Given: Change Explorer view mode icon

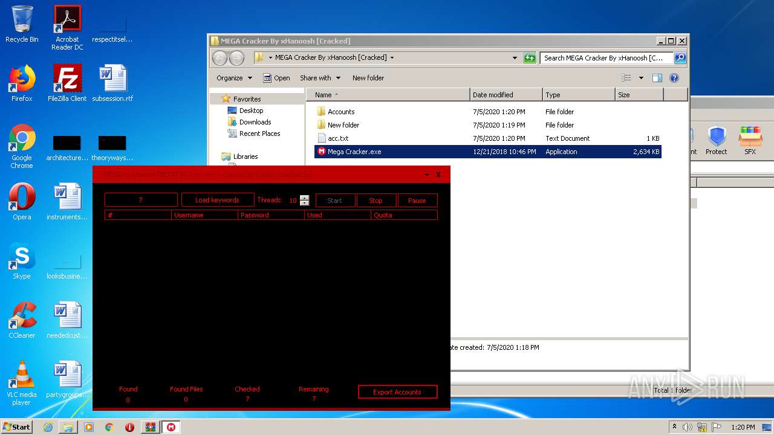Looking at the screenshot, I should [x=626, y=78].
